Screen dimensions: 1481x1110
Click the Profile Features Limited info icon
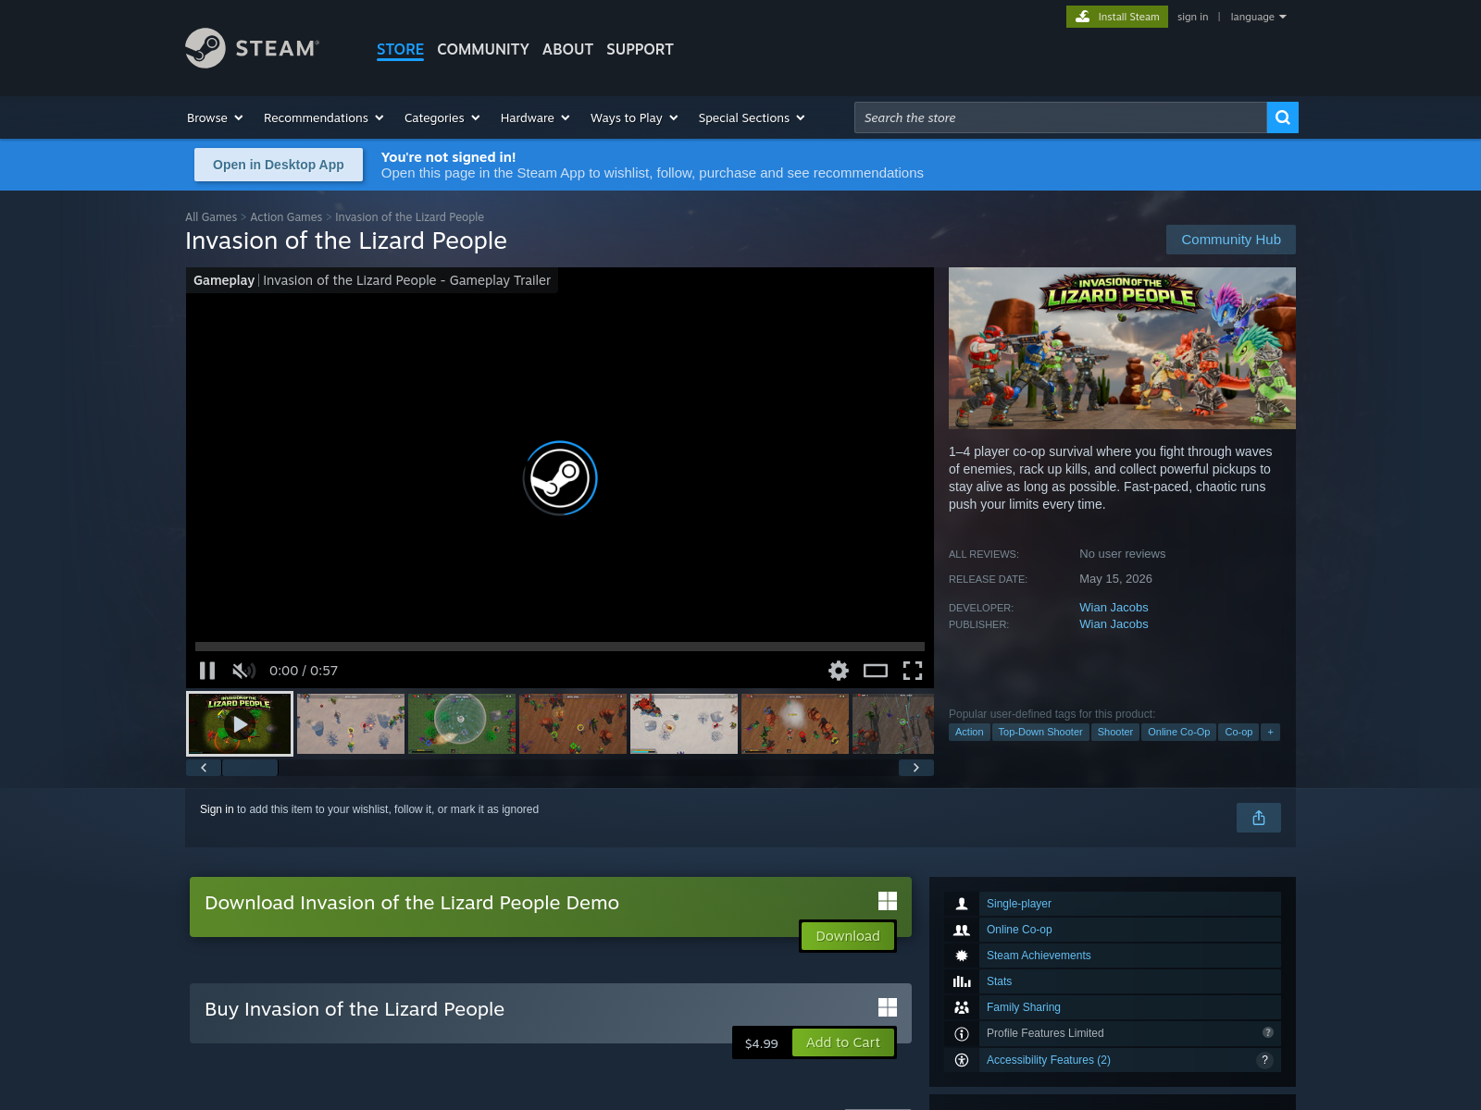[x=962, y=1033]
